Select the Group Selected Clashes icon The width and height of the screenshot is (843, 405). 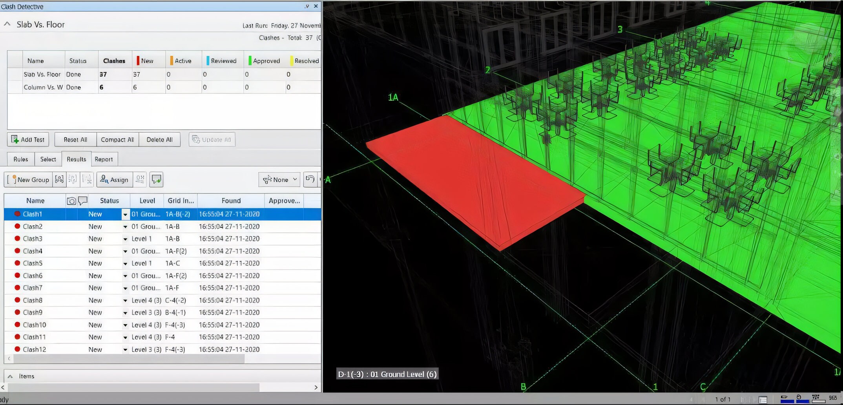click(59, 179)
